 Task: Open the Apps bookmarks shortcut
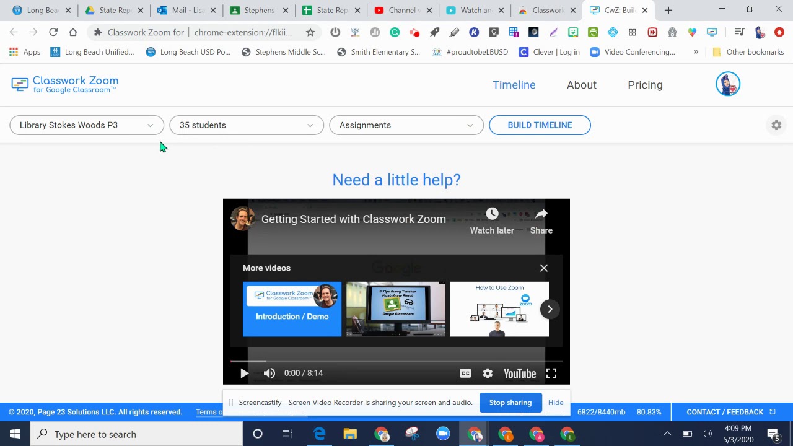(x=25, y=52)
